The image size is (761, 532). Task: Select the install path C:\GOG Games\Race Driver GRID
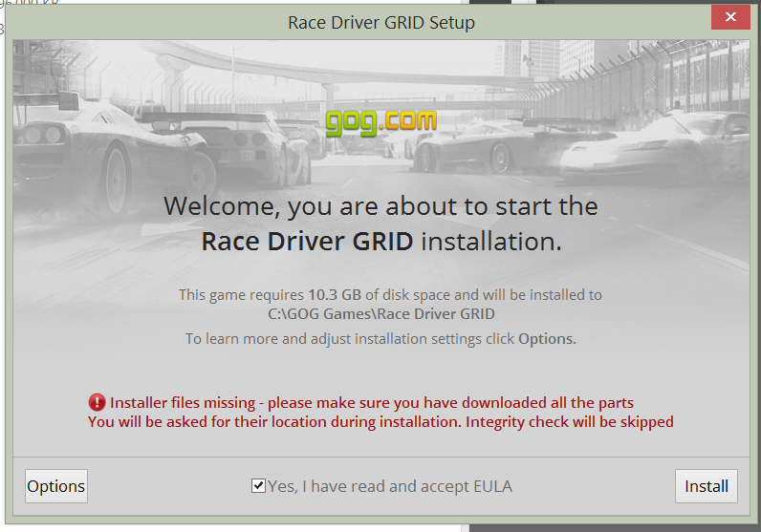point(381,314)
